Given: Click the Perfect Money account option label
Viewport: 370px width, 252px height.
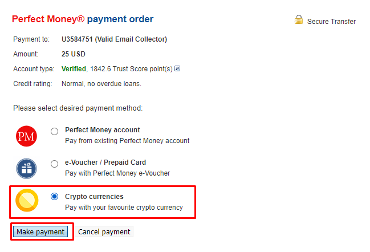Looking at the screenshot, I should point(103,130).
